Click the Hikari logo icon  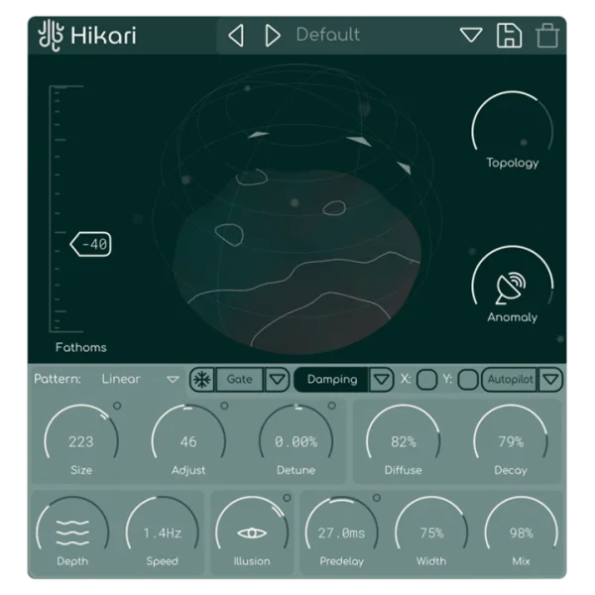(x=49, y=36)
